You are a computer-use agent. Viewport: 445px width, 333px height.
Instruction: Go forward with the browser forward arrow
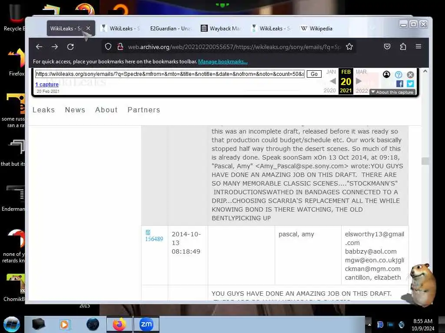[55, 47]
